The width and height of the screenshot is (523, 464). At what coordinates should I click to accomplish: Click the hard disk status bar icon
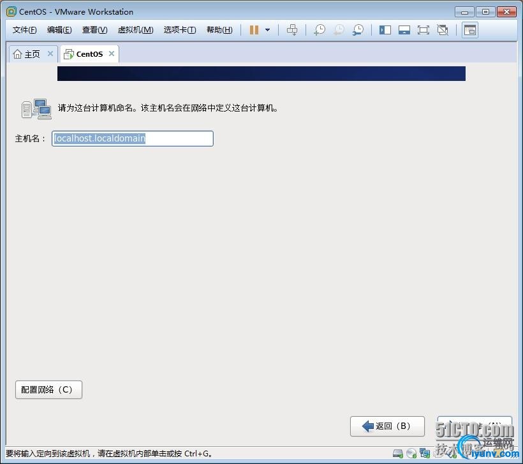coord(398,453)
